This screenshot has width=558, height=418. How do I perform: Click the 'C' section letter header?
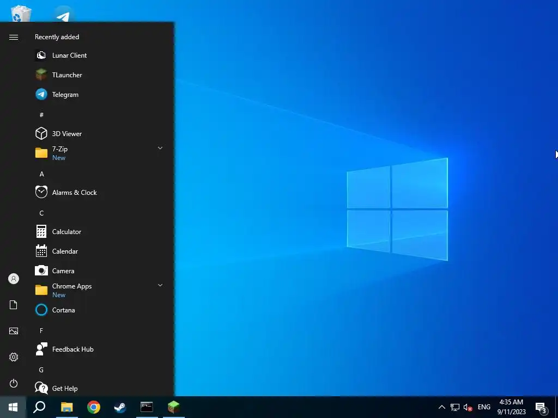(41, 213)
